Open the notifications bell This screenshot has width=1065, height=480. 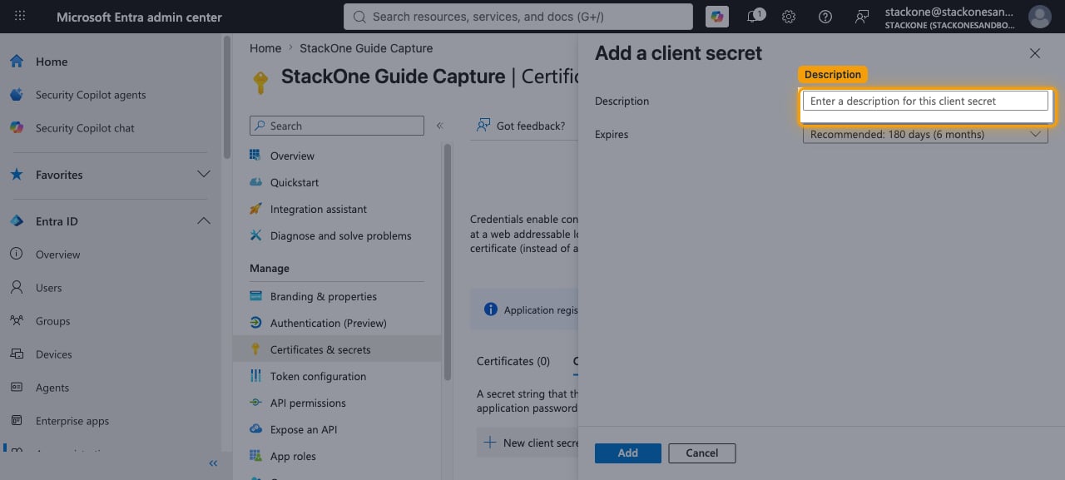754,17
